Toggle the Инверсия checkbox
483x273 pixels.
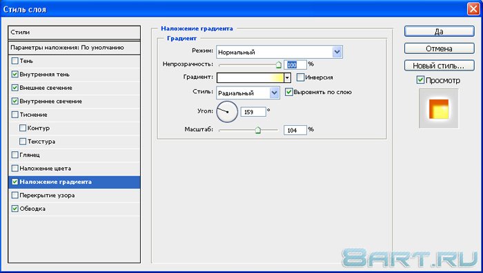click(x=300, y=77)
